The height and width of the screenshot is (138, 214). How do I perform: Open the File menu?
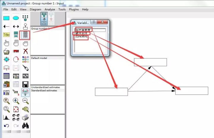point(6,9)
